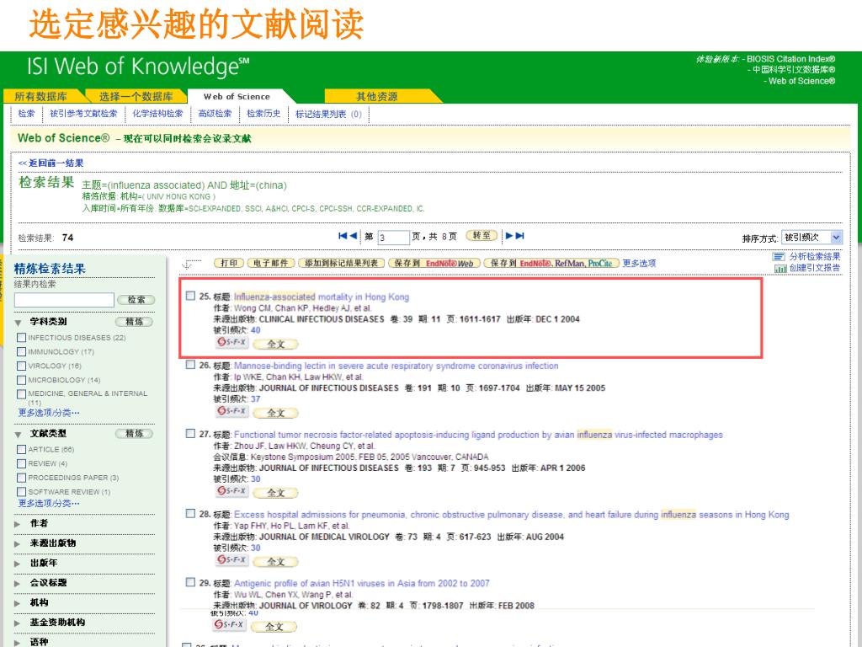
Task: Open title Influenza-associated mortality in Hong Kong
Action: [x=322, y=297]
